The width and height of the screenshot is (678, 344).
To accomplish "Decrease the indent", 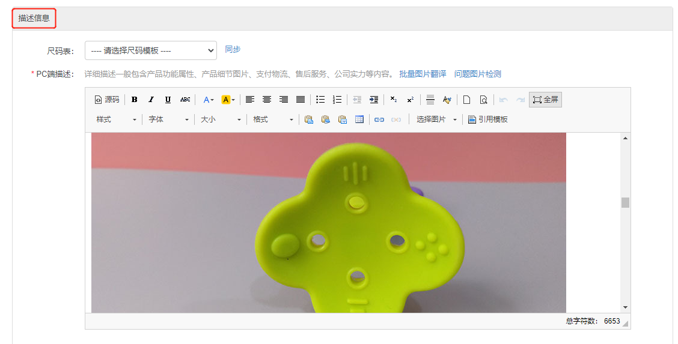I will point(357,100).
